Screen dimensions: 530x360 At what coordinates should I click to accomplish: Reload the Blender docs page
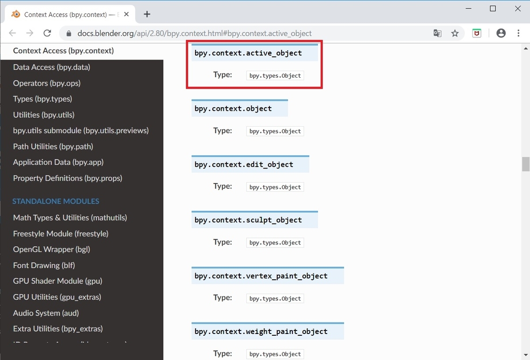[47, 33]
